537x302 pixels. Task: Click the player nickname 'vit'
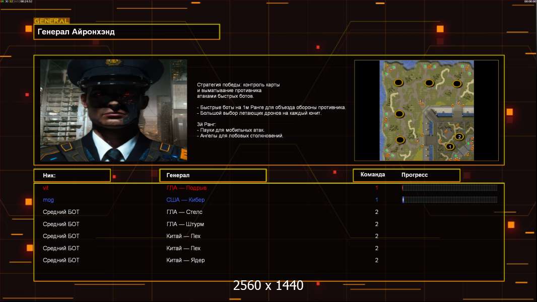tap(45, 188)
